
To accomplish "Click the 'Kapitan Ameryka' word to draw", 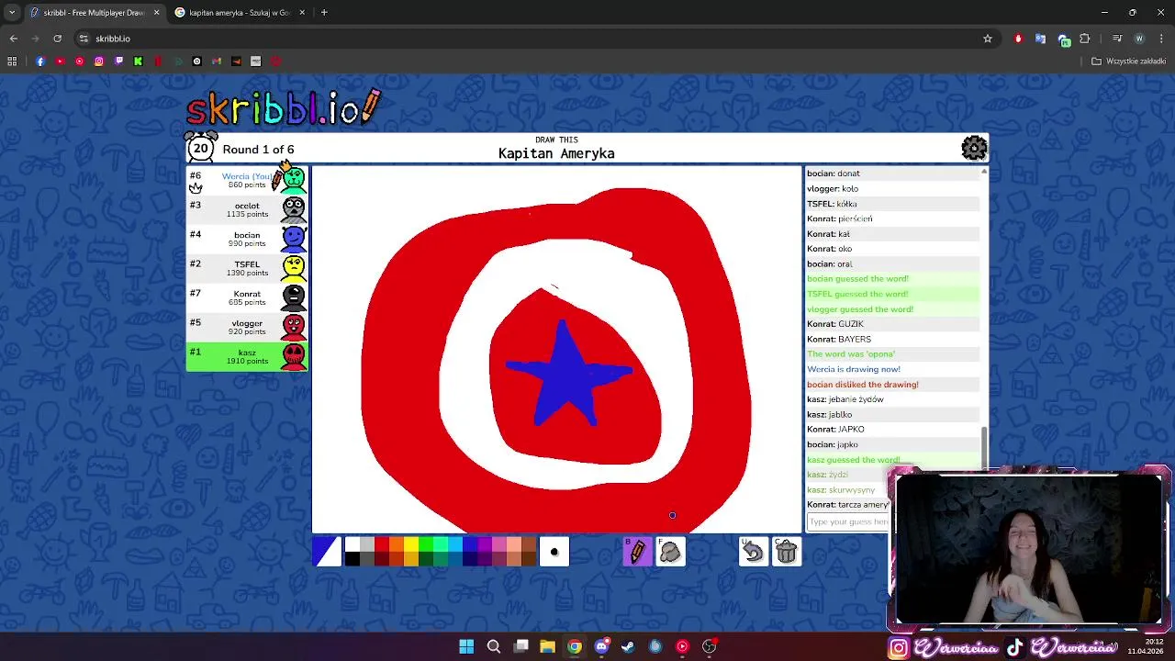I will tap(556, 153).
